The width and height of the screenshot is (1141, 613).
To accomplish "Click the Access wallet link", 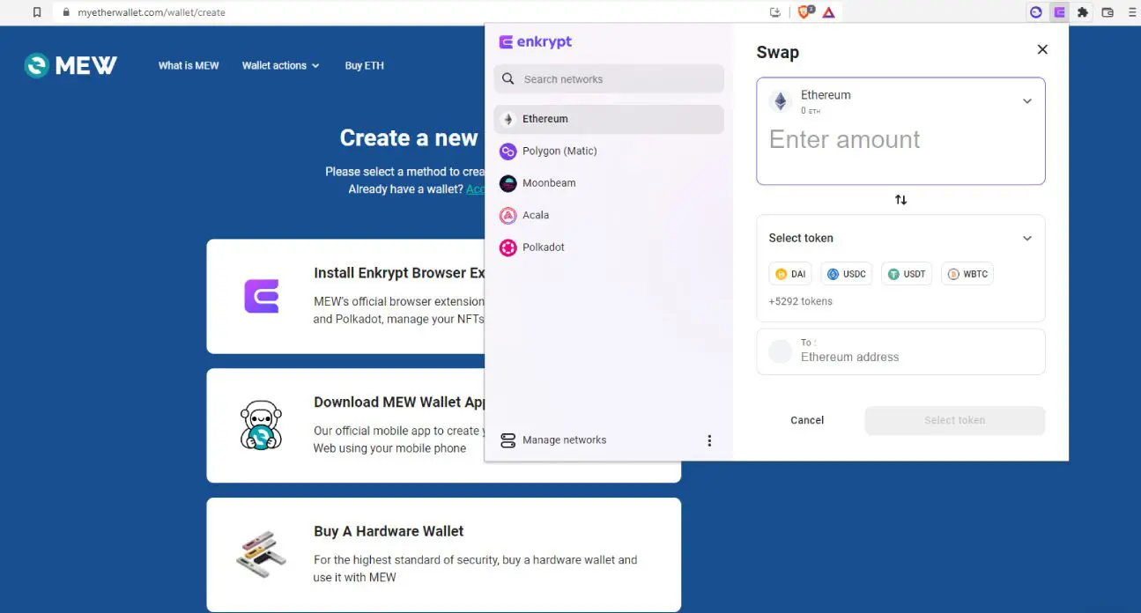I will tap(476, 189).
